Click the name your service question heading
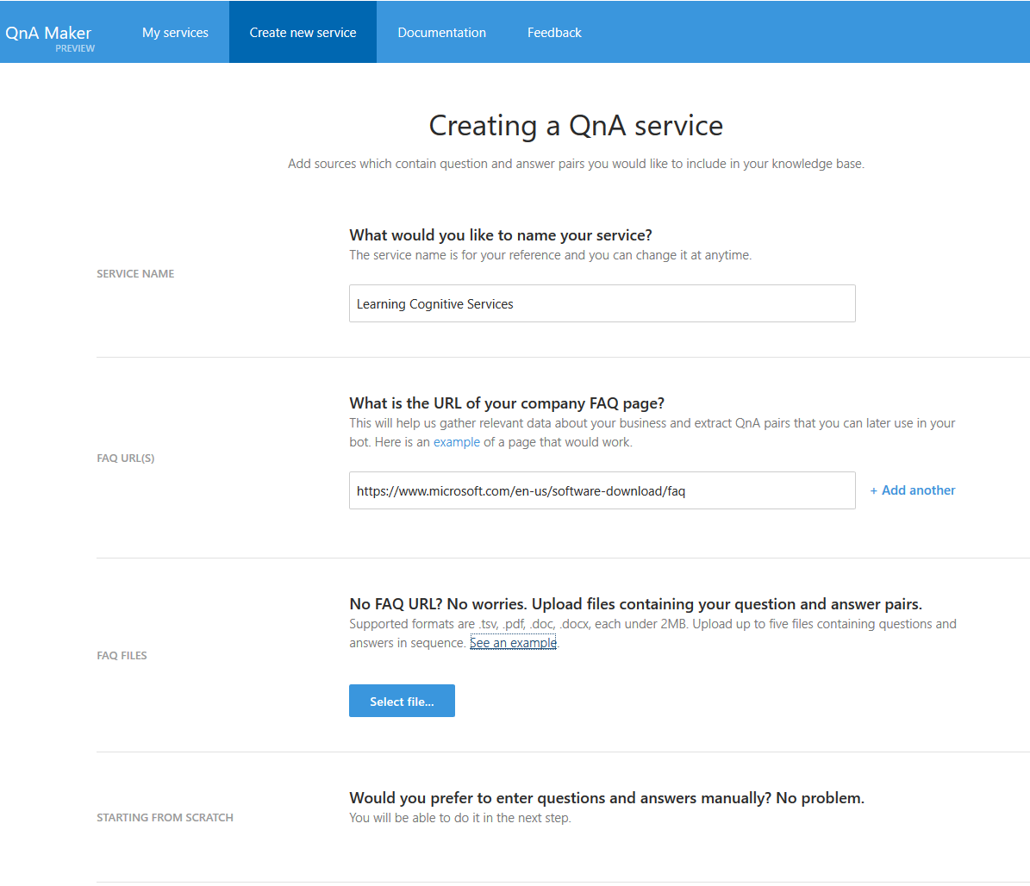 point(501,235)
